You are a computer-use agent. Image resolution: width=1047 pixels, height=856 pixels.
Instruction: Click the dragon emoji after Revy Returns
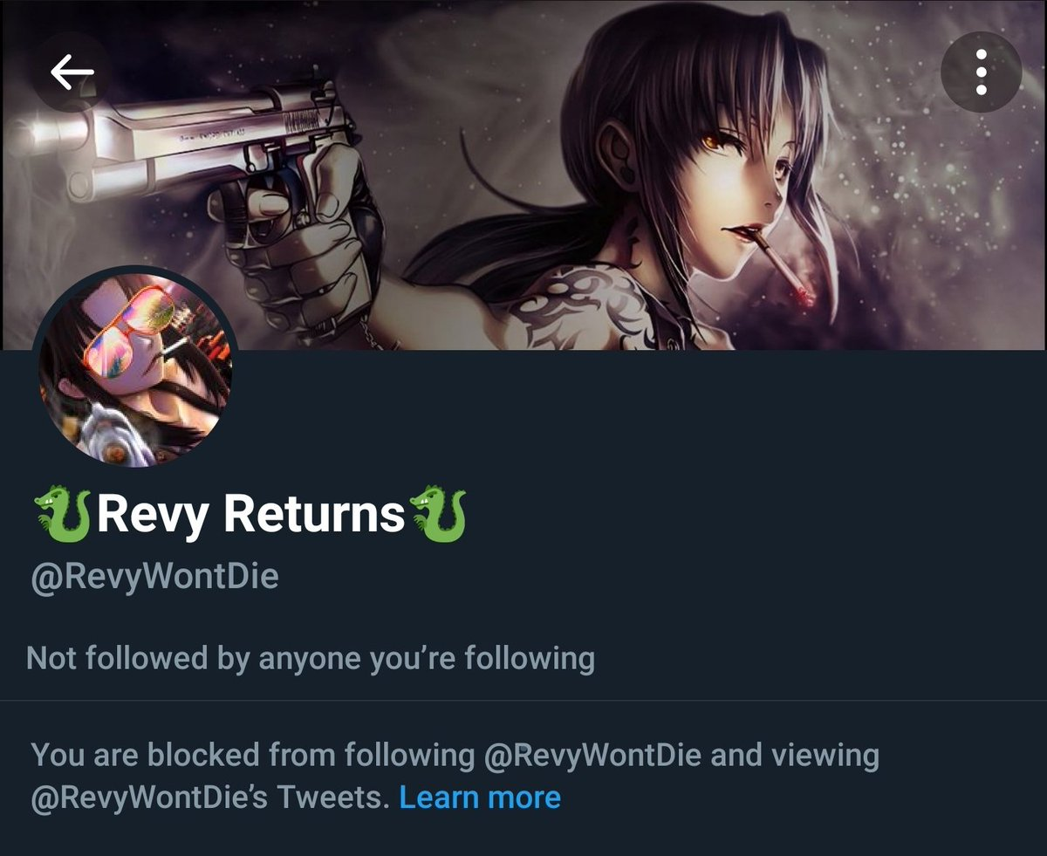(x=438, y=514)
